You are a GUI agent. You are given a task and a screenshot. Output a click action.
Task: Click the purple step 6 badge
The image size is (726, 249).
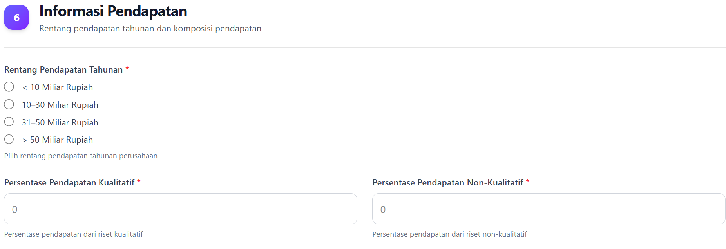click(16, 17)
